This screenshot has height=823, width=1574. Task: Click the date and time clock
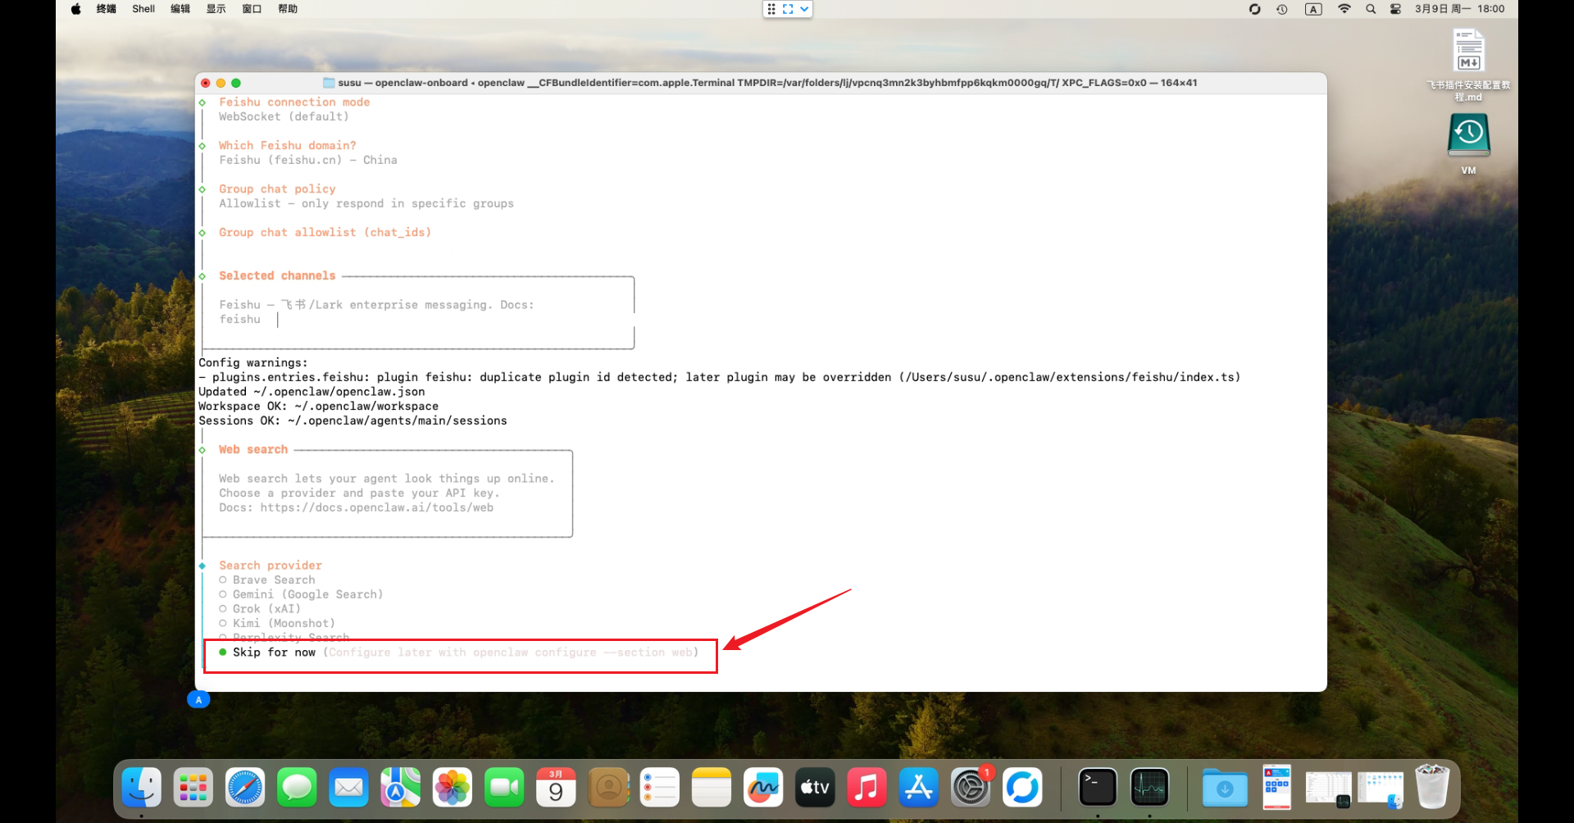pos(1459,9)
